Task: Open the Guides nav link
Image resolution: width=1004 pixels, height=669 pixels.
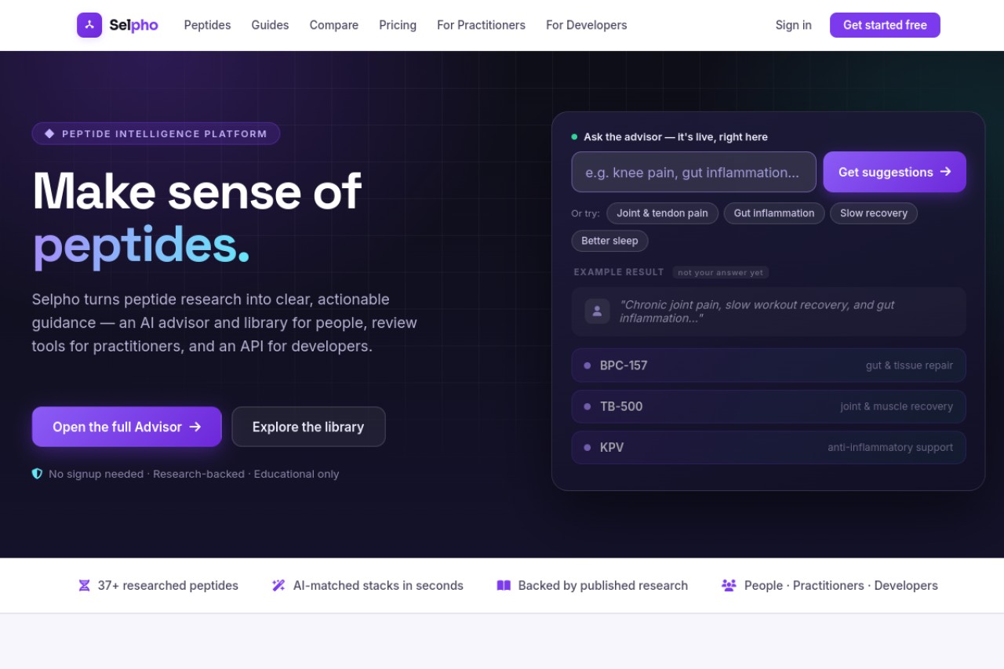Action: pos(270,25)
